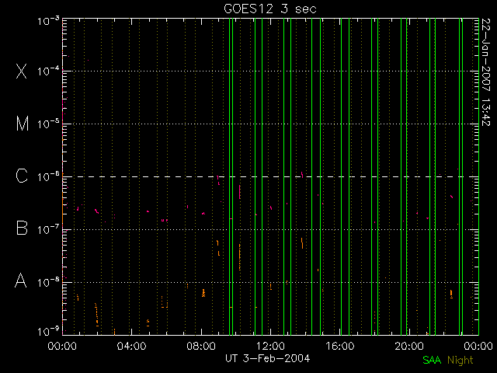The height and width of the screenshot is (373, 497).
Task: Click the 10⁻⁶ y-axis tick label
Action: [48, 176]
